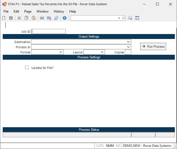Open the History menu

[x=59, y=11]
